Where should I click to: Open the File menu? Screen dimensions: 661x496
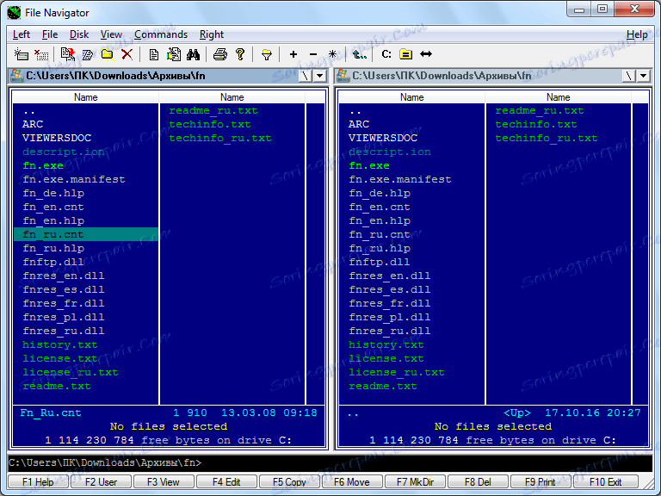(x=50, y=34)
